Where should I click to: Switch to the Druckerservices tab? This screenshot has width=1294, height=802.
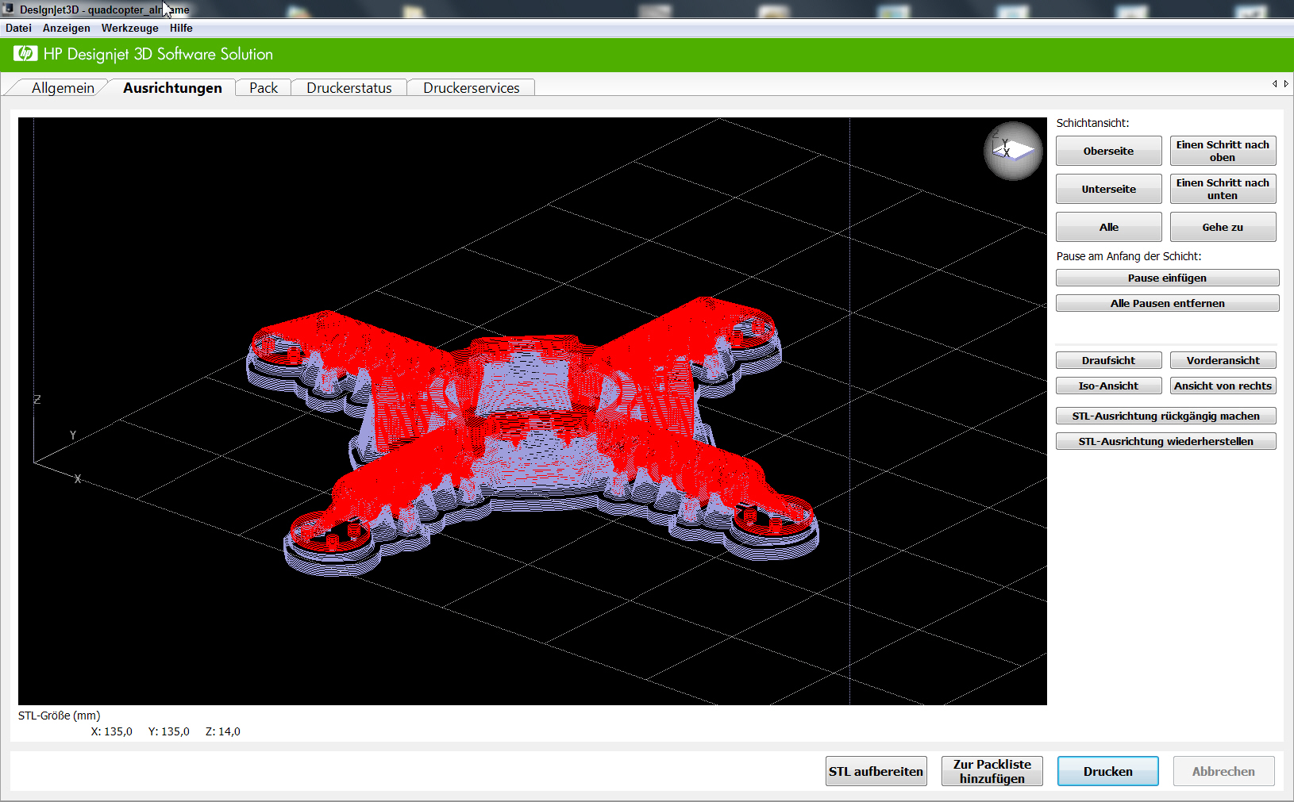pos(472,88)
